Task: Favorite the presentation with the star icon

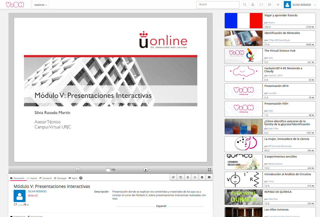Action: 195,177
